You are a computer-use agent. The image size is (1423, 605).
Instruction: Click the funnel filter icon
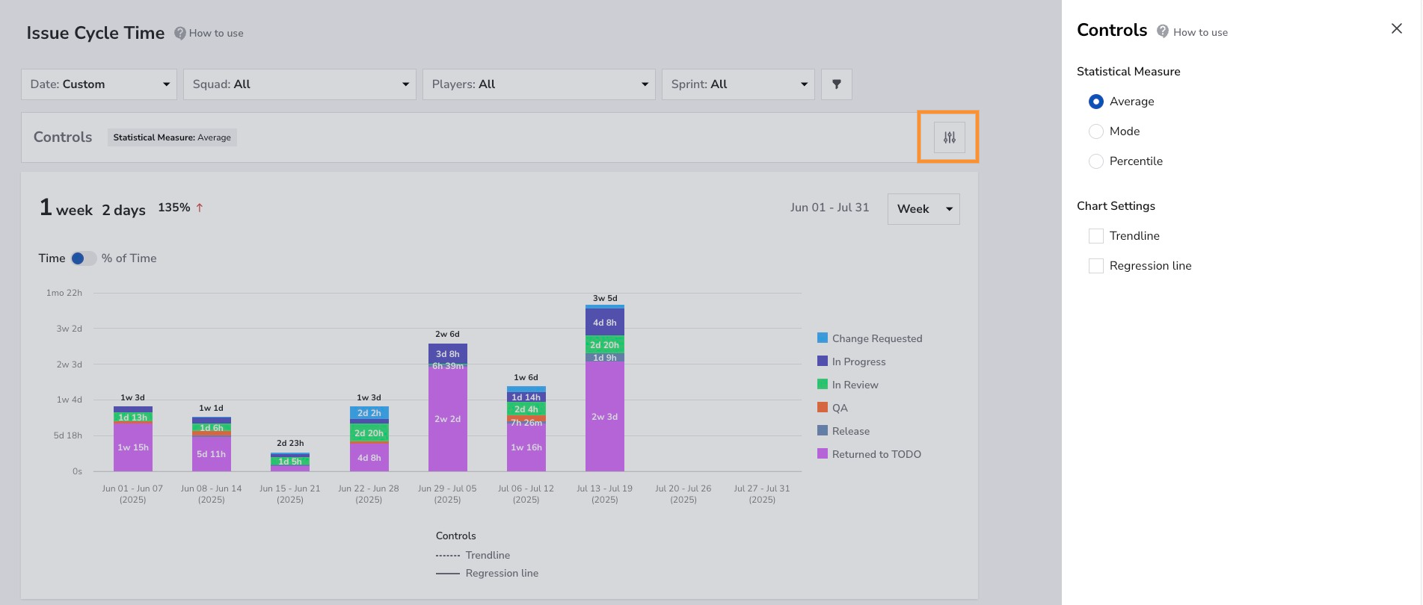pos(837,84)
